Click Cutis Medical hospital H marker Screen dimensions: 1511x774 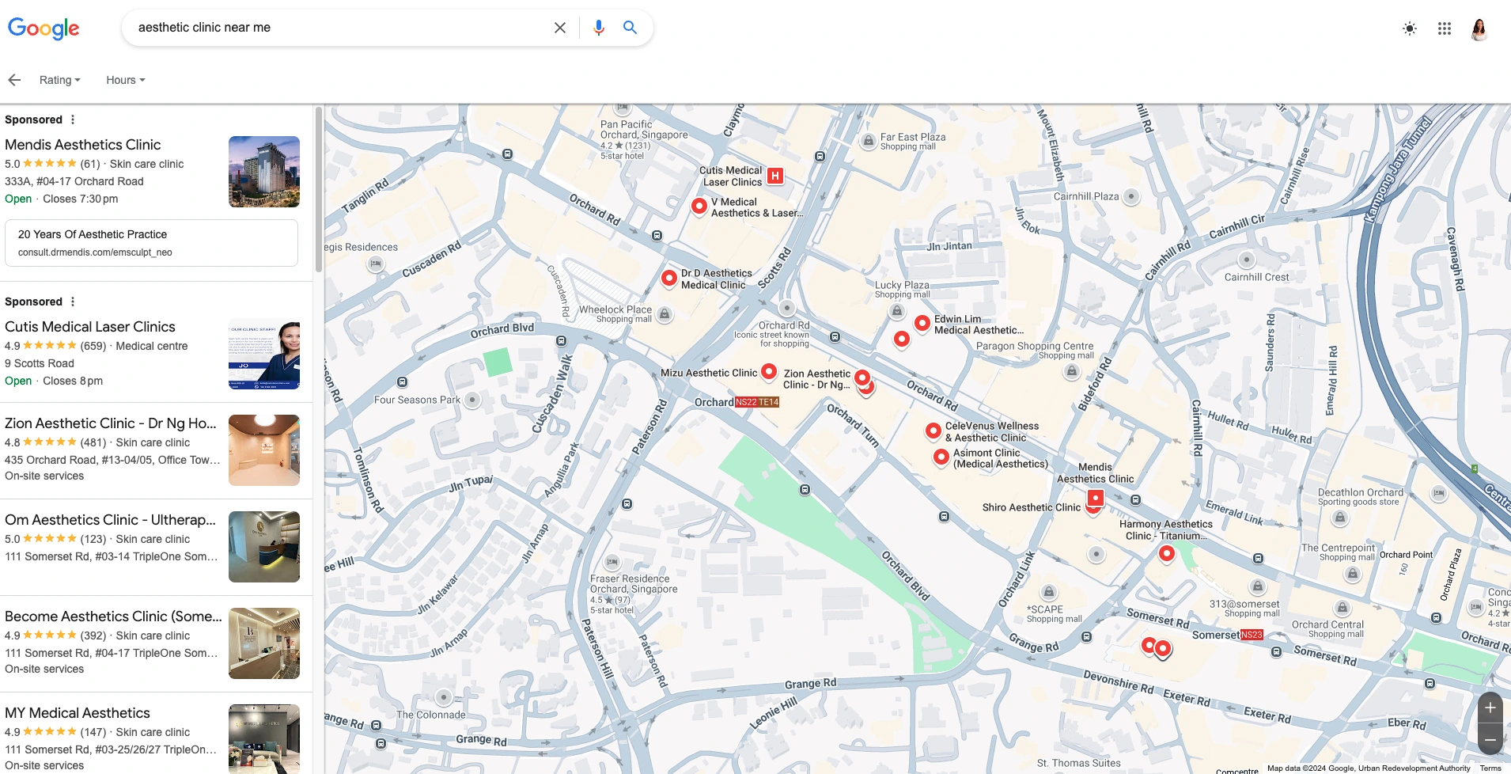point(776,176)
